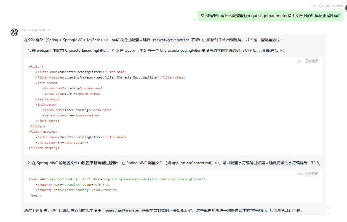Viewport: 347px width, 222px height.
Task: Click the url-pattern line in the code
Action: tap(62, 143)
